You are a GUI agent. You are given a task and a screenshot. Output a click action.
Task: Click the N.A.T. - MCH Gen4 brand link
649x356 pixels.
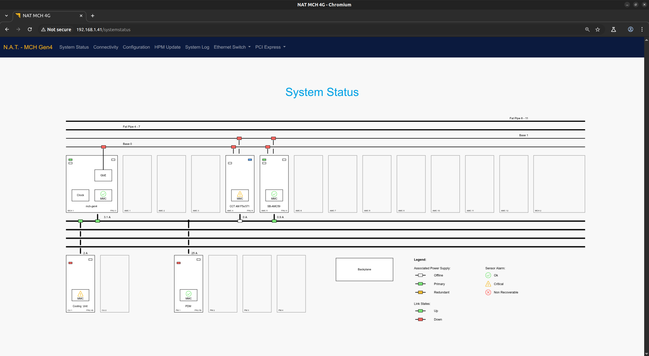[x=28, y=47]
